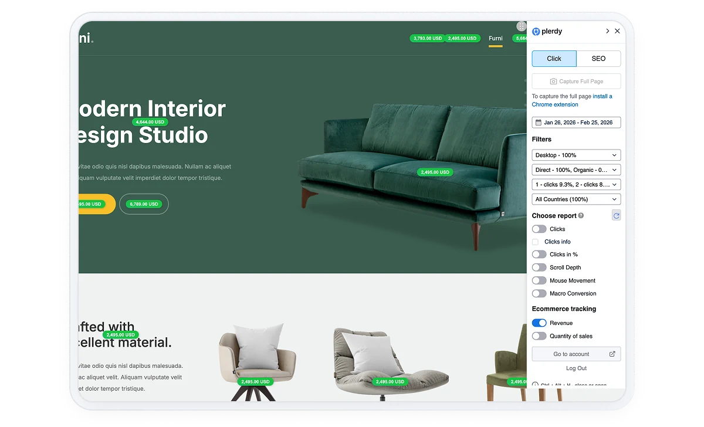Viewport: 704px width, 427px height.
Task: Click the camera icon on Capture Full Page
Action: pos(553,82)
